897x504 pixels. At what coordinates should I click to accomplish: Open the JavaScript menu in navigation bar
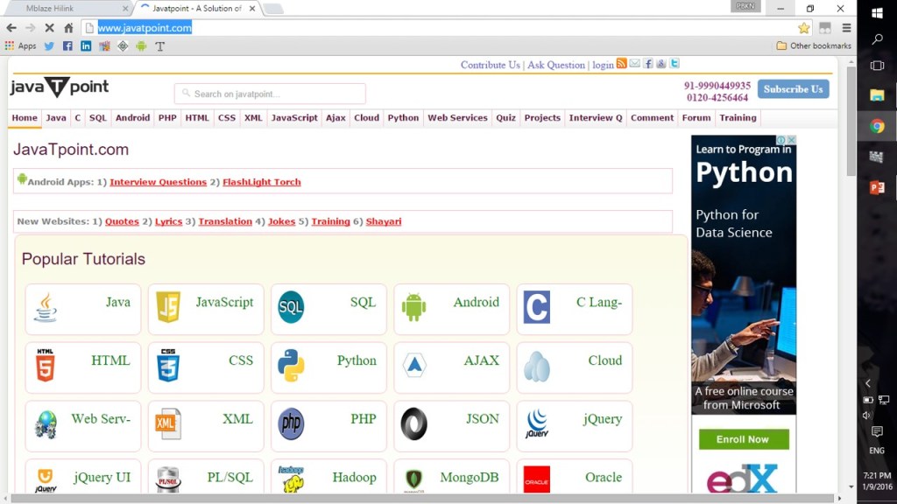point(294,118)
